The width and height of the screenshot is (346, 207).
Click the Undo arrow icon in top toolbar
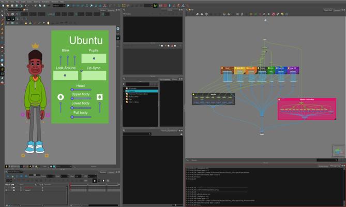point(26,6)
